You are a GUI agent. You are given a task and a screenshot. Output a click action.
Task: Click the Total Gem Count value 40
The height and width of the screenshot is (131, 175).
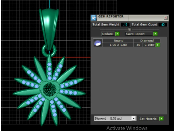163,25
